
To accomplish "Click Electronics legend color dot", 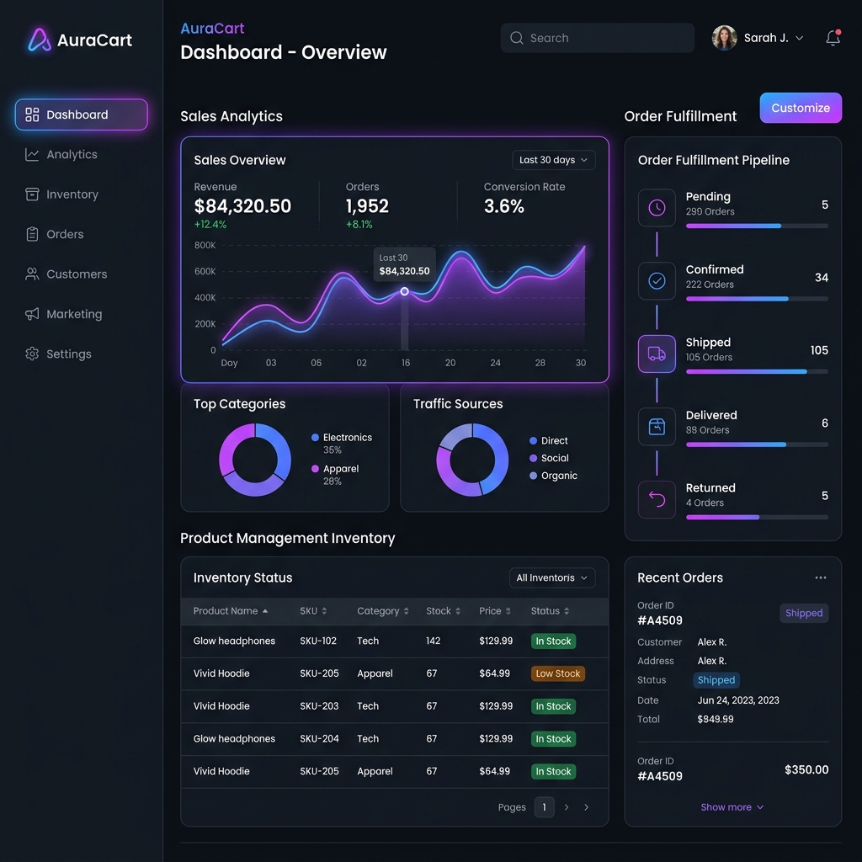I will pyautogui.click(x=315, y=438).
